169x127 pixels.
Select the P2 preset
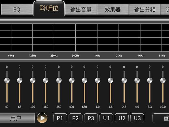75,118
